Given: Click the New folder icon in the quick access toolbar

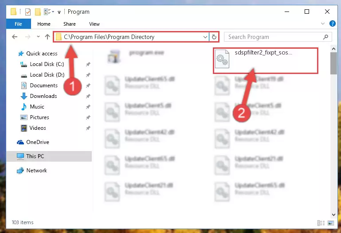Looking at the screenshot, I should [x=38, y=12].
